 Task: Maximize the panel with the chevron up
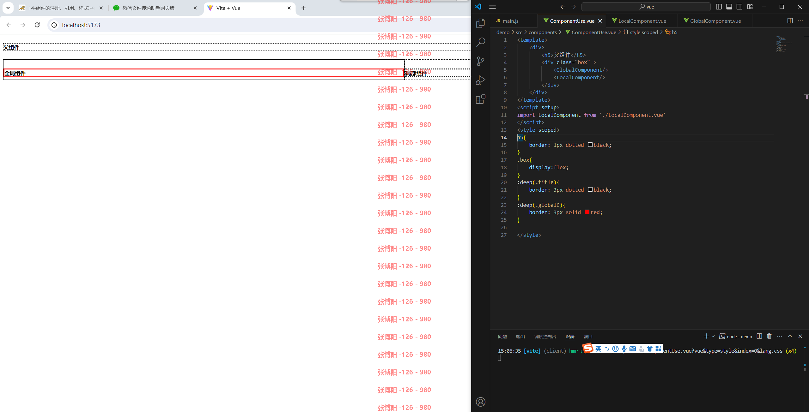790,336
